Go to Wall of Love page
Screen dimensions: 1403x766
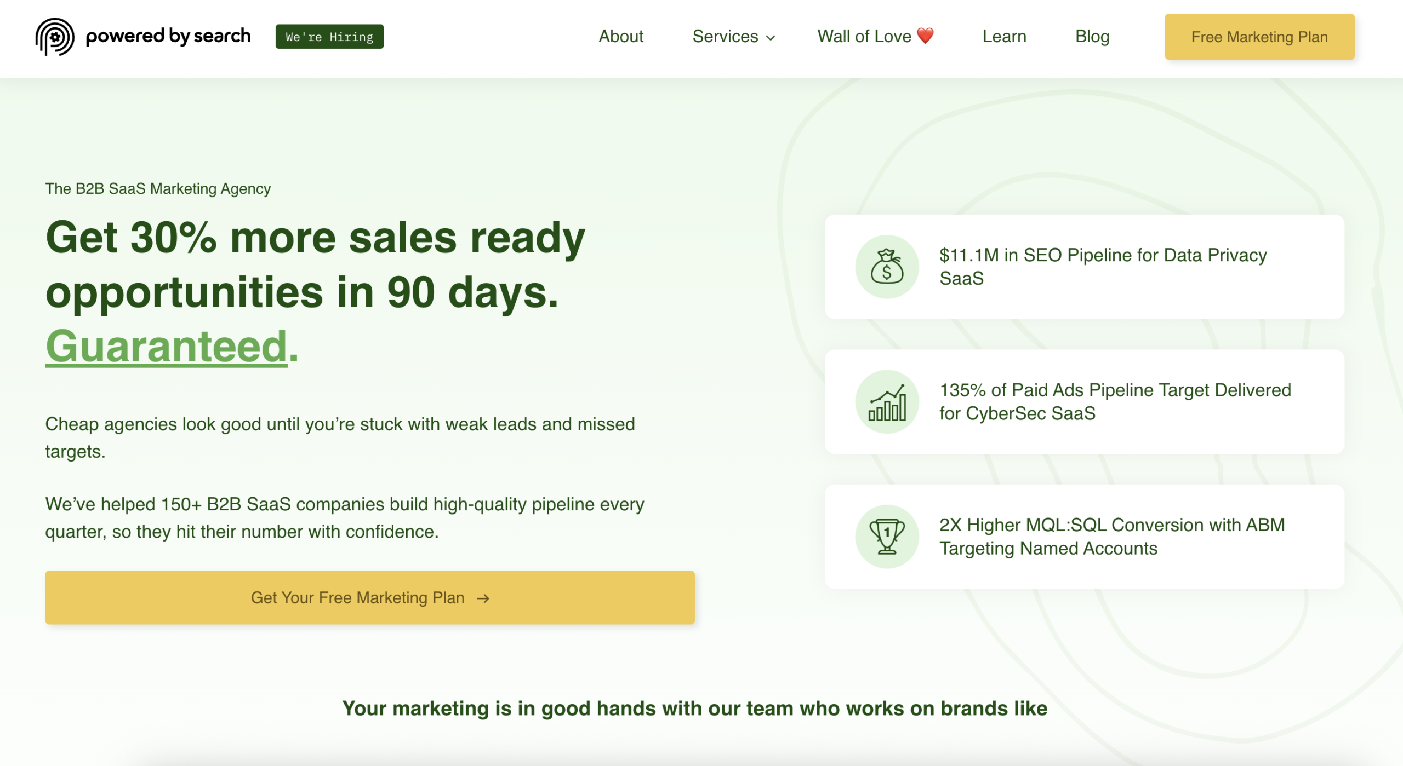[x=864, y=37]
